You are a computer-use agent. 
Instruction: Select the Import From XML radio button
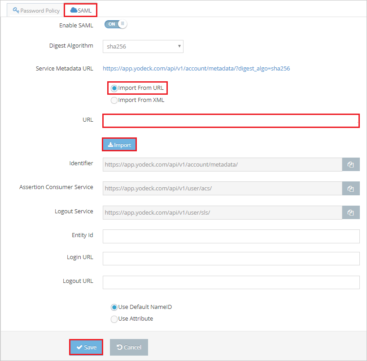[x=114, y=100]
